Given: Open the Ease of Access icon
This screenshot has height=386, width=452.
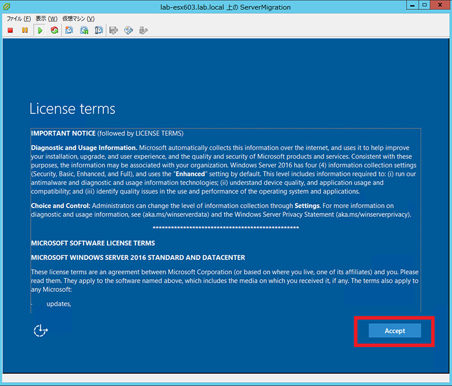Looking at the screenshot, I should pyautogui.click(x=41, y=331).
